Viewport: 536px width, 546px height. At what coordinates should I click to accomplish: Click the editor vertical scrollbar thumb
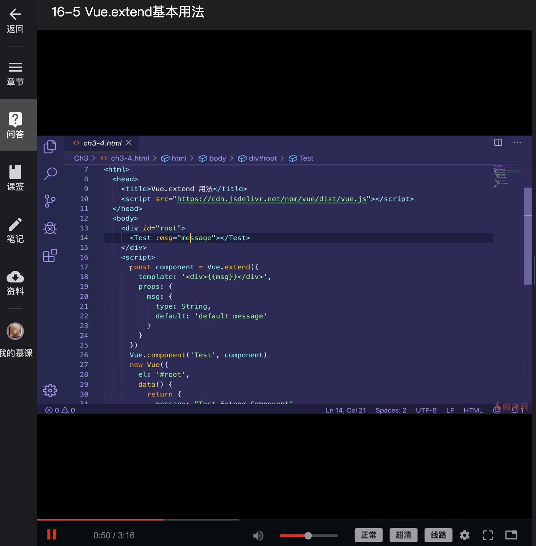tap(528, 236)
